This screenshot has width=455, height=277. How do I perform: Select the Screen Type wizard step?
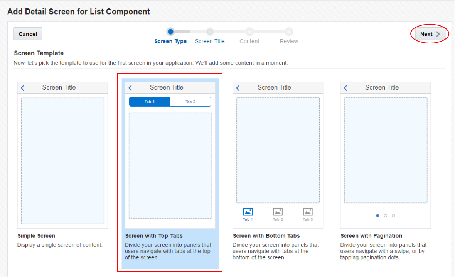click(x=170, y=41)
